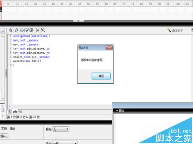Viewport: 193px width, 144px height.
Task: Click code line 'onClipEvent(enterFrame){'
Action: pyautogui.click(x=32, y=36)
